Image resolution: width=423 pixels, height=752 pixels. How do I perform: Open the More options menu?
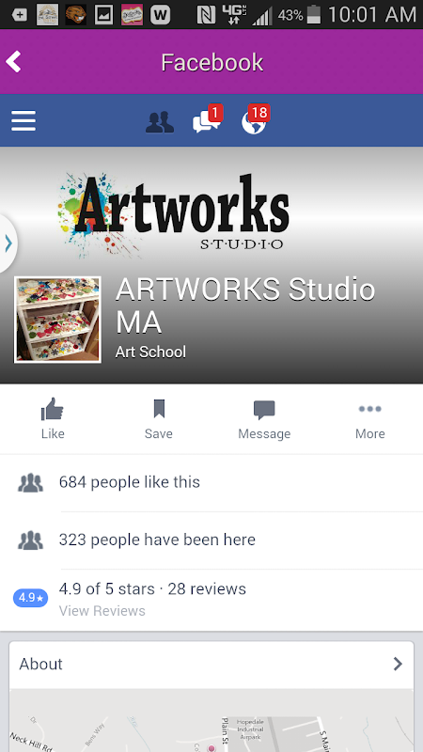pos(369,418)
